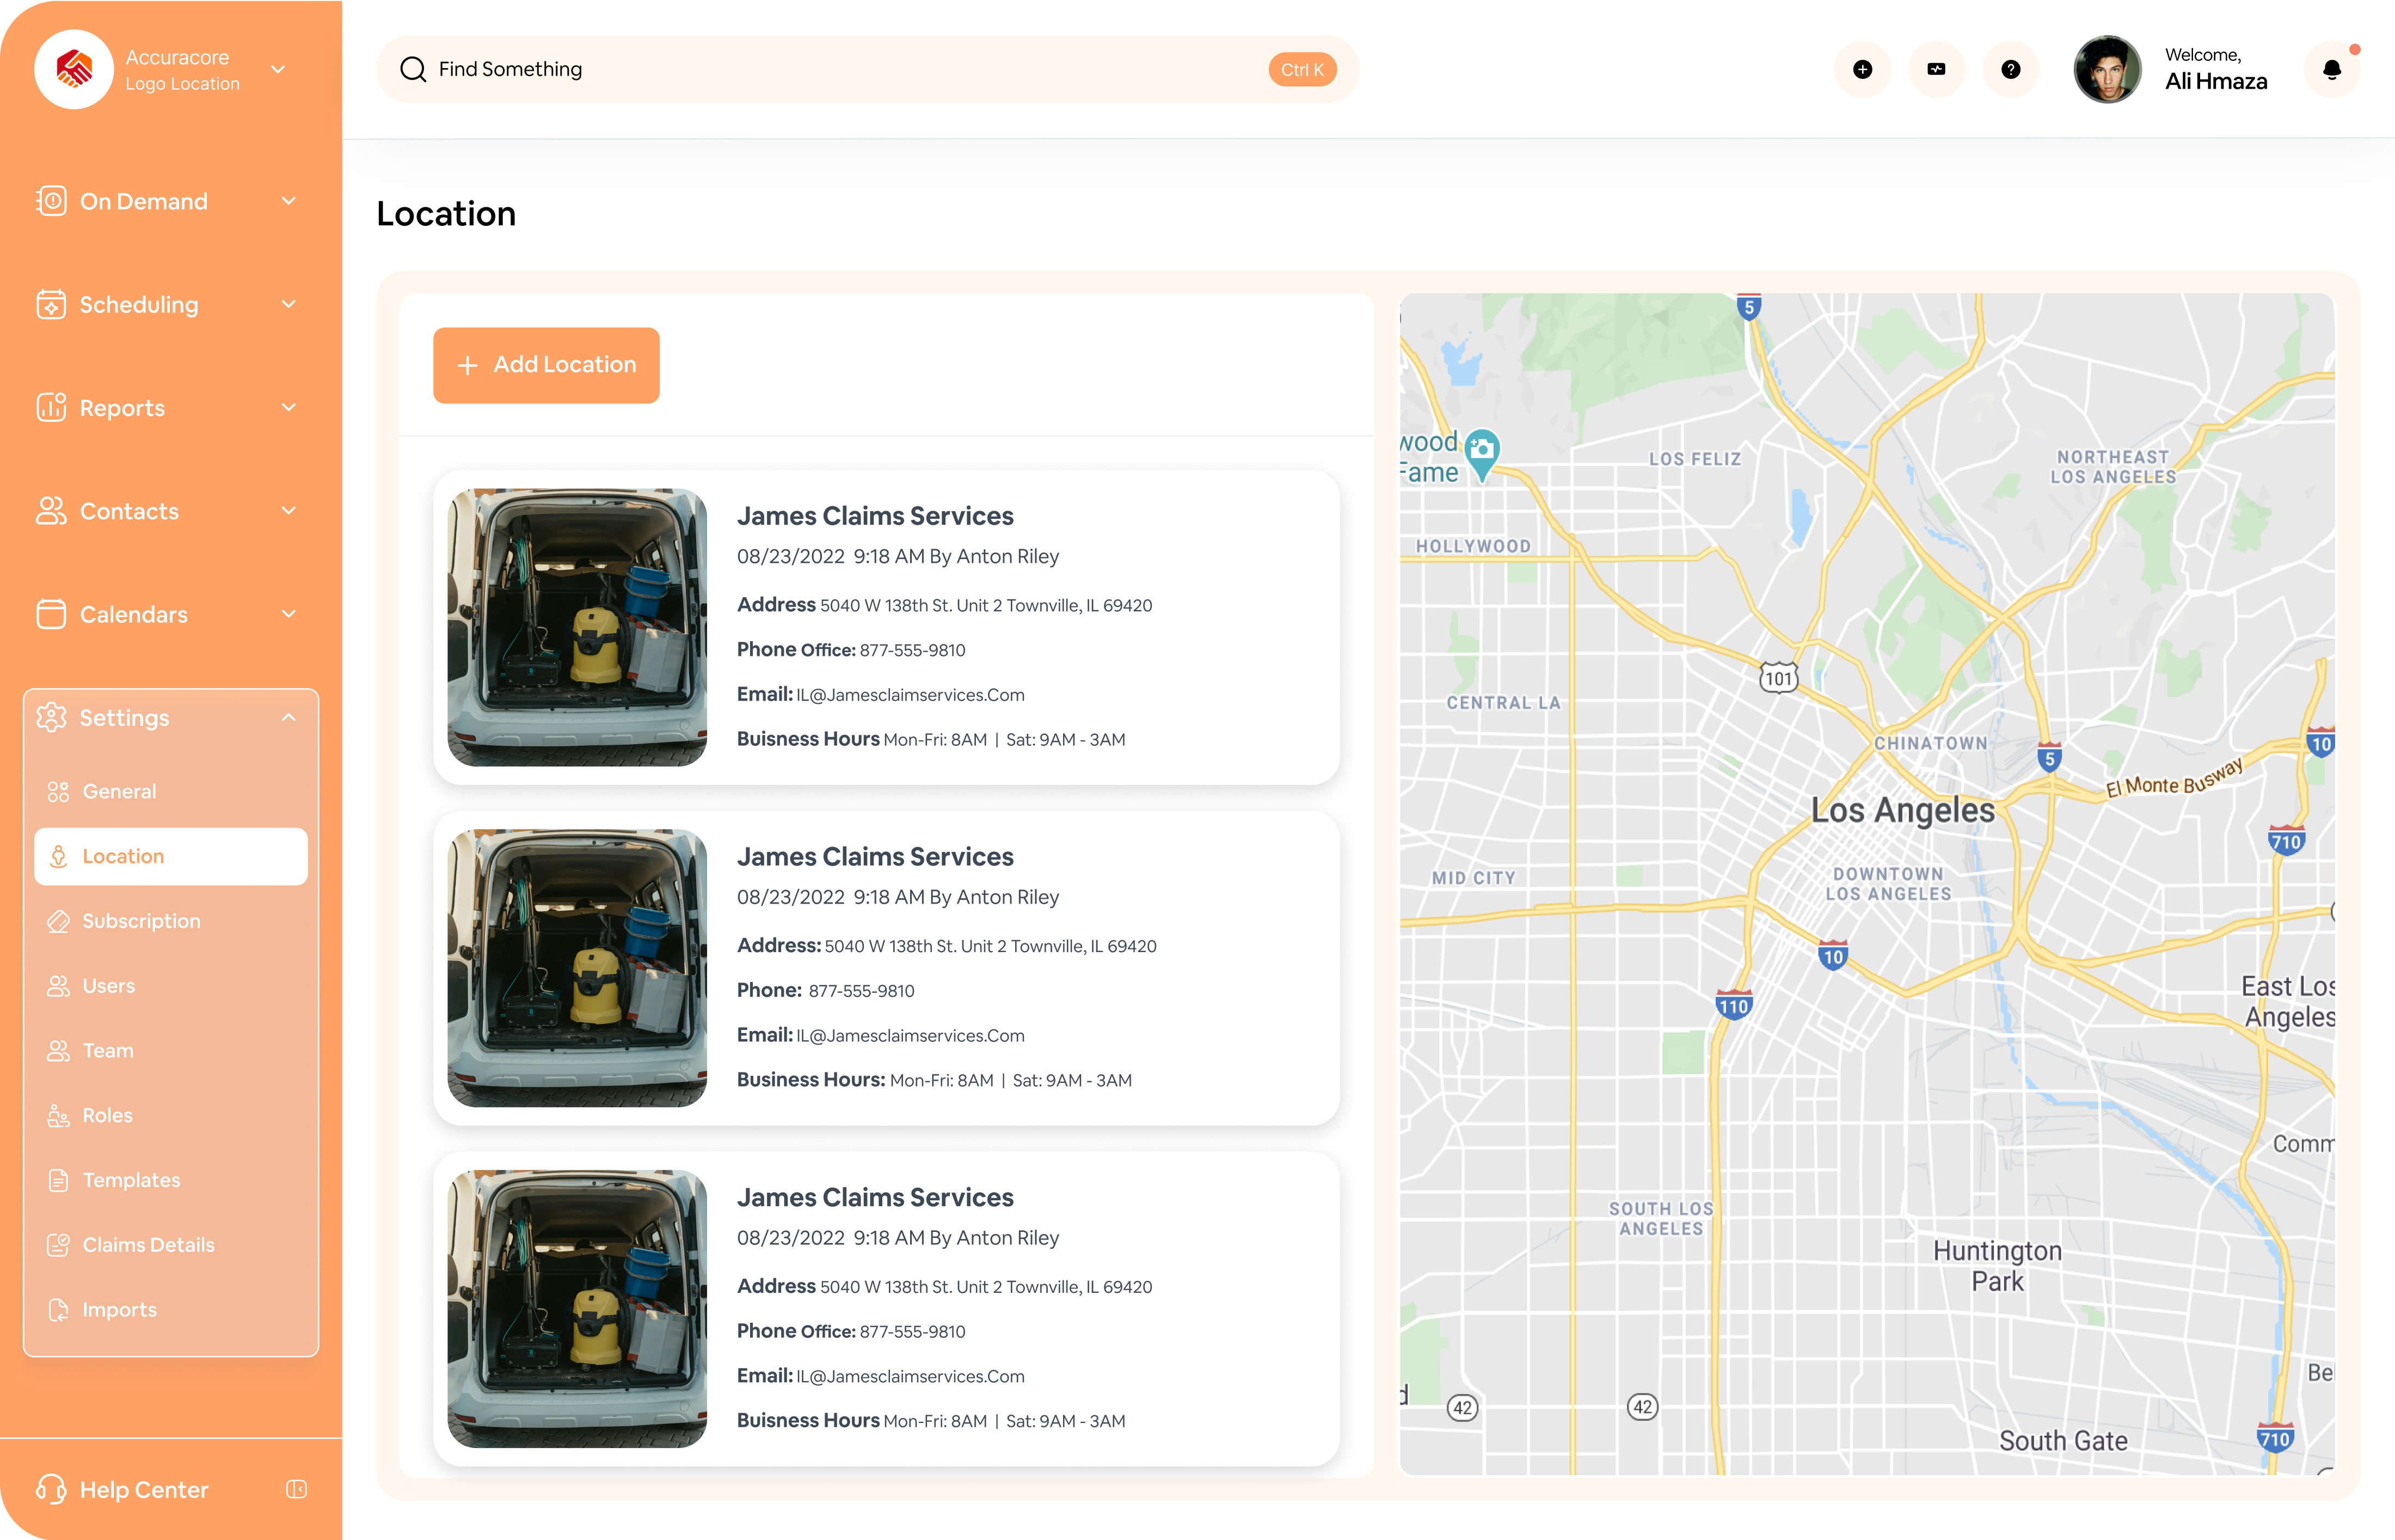2395x1540 pixels.
Task: Open the Accuracore location switcher dropdown
Action: [279, 69]
